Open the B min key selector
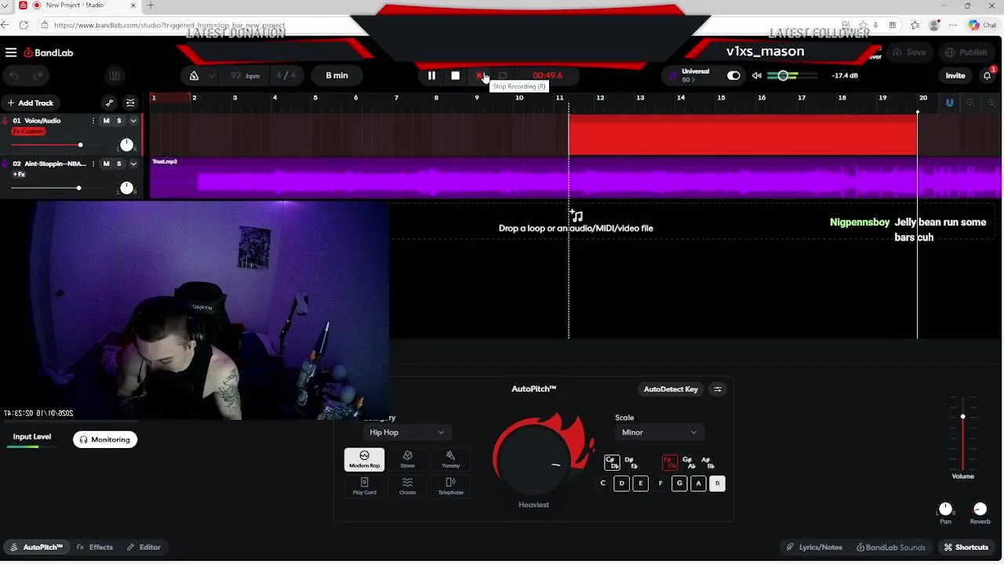This screenshot has width=1004, height=564. point(336,76)
